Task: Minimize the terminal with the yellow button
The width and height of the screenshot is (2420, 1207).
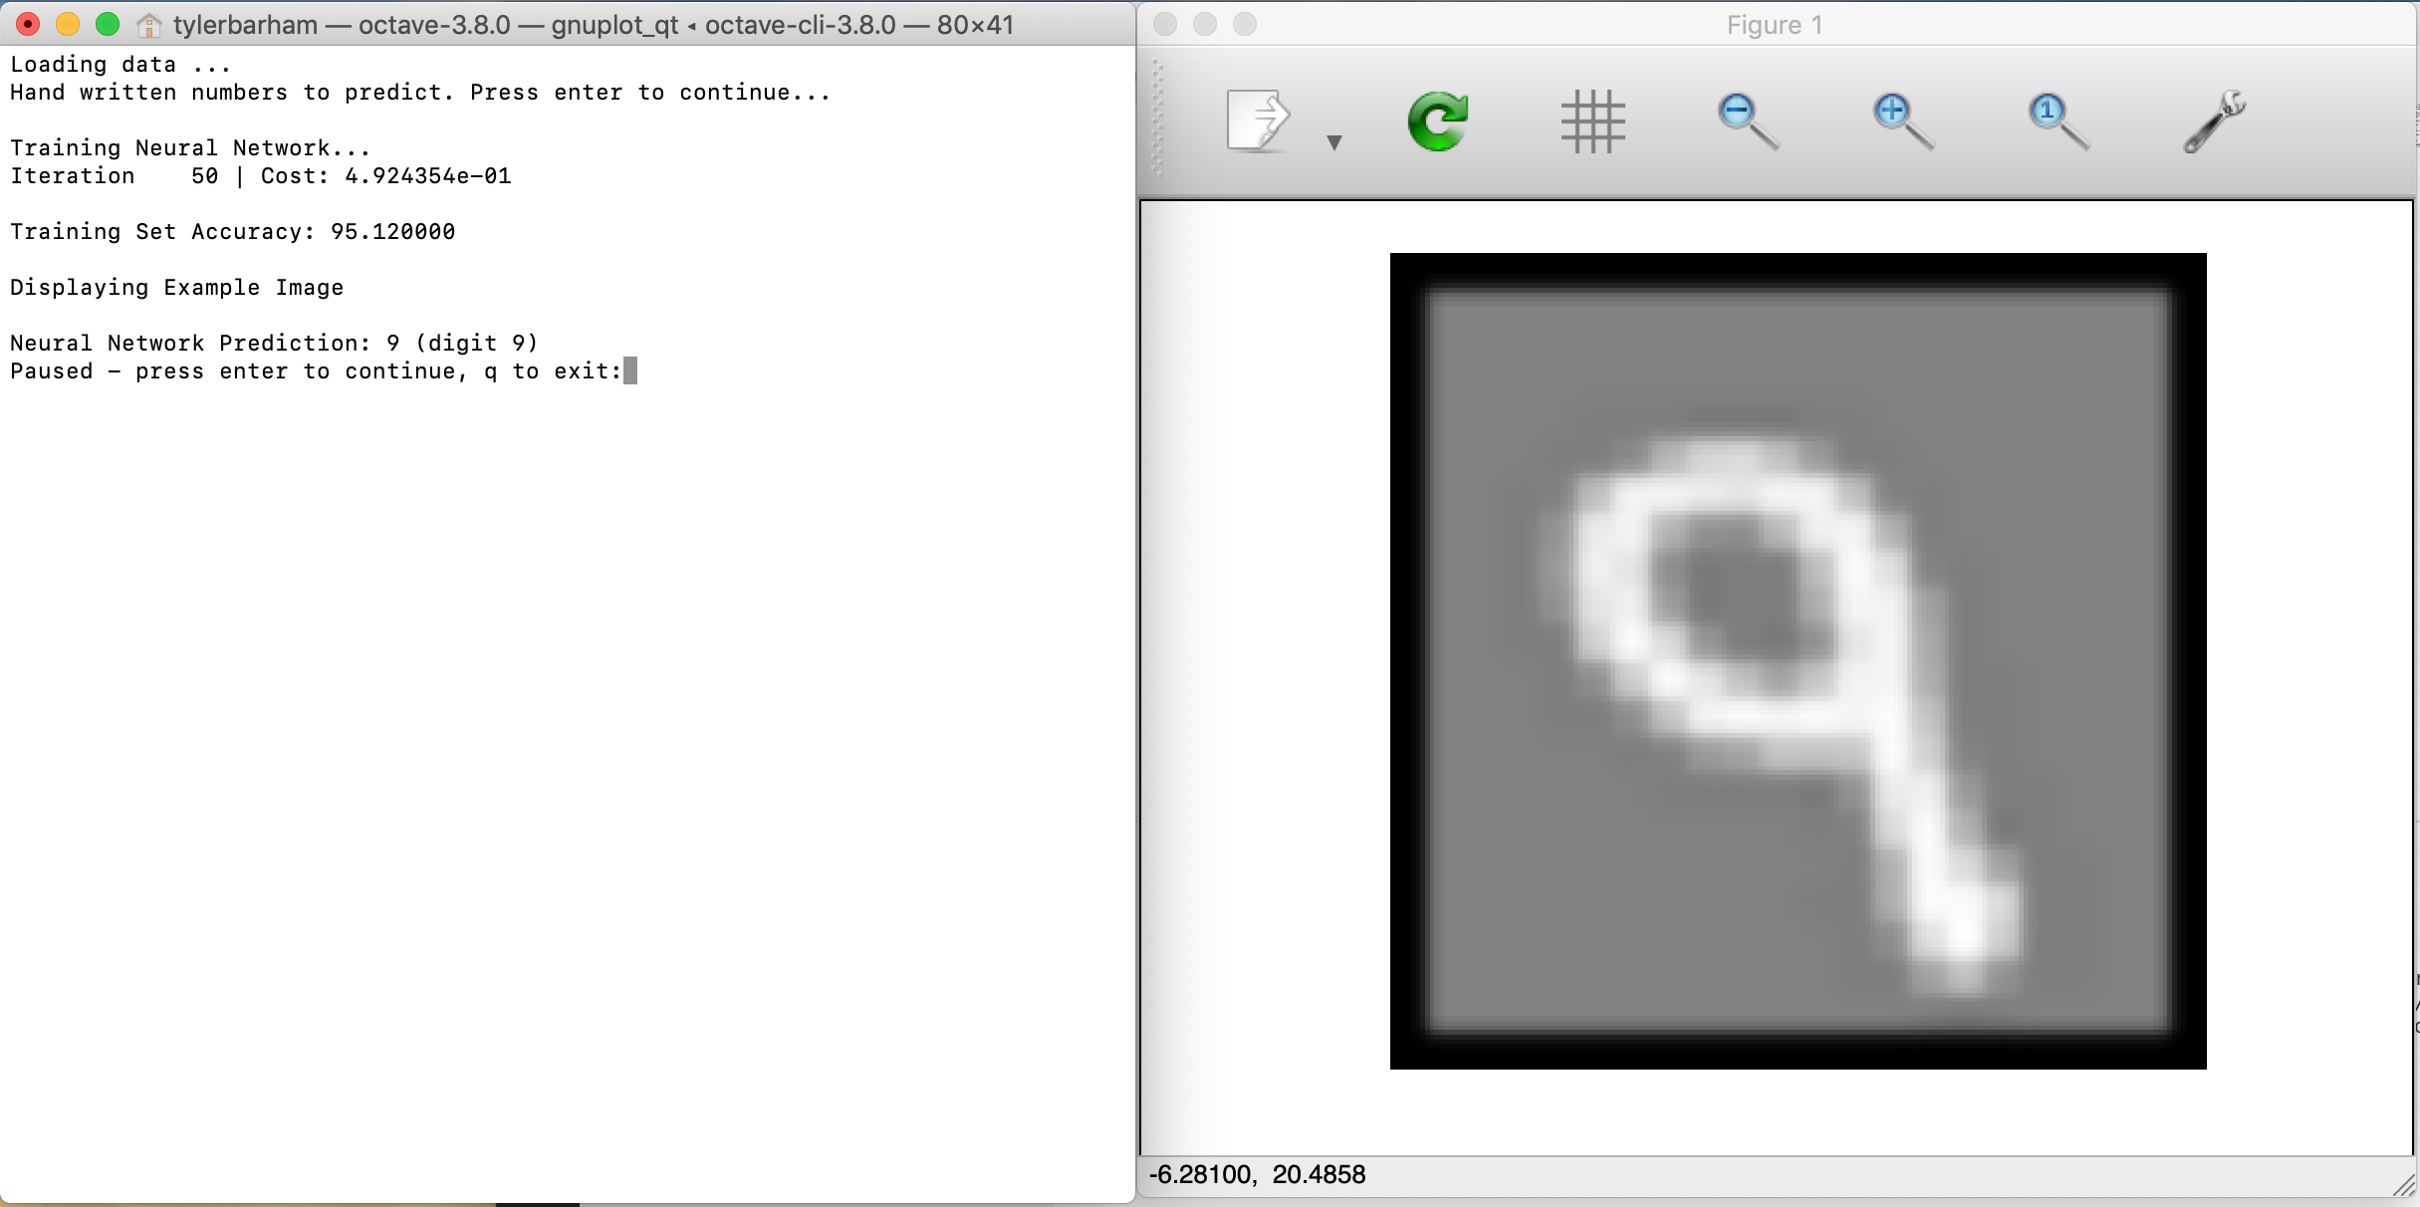Action: 68,24
